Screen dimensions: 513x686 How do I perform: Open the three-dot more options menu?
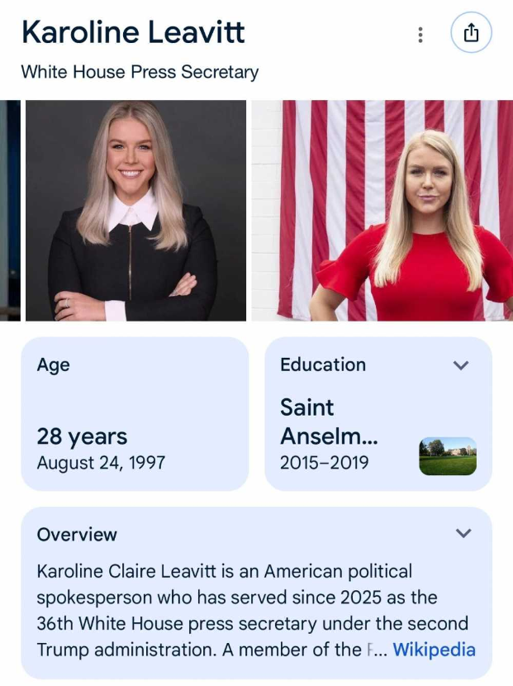point(420,35)
